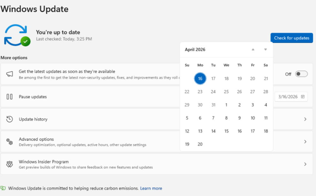Viewport: 316px width, 196px height.
Task: Click the 3/16/2026 date input field
Action: tap(287, 97)
